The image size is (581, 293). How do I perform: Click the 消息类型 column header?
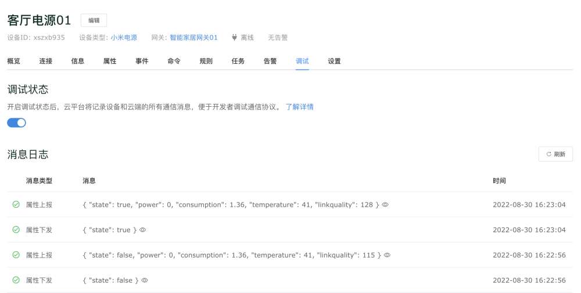pyautogui.click(x=39, y=181)
